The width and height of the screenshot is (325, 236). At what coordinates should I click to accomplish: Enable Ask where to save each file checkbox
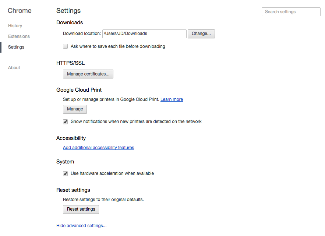65,46
